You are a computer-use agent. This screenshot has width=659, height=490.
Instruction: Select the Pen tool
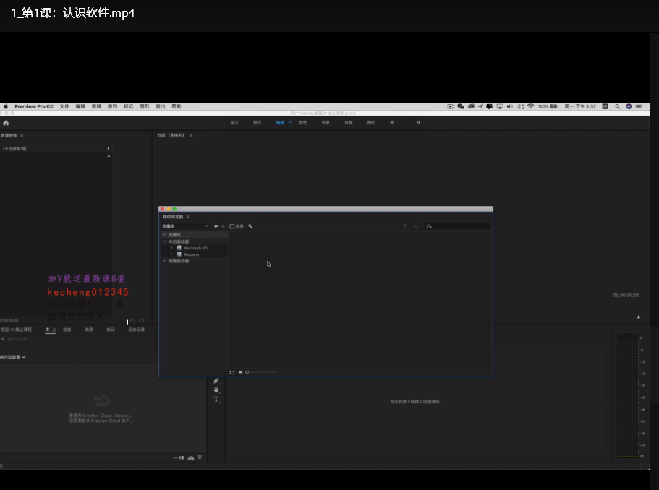216,381
